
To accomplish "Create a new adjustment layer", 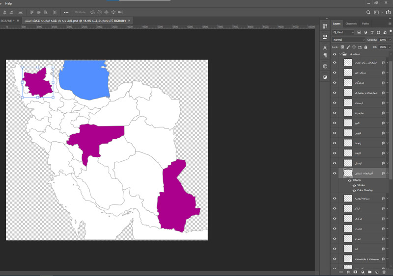I will (x=363, y=272).
